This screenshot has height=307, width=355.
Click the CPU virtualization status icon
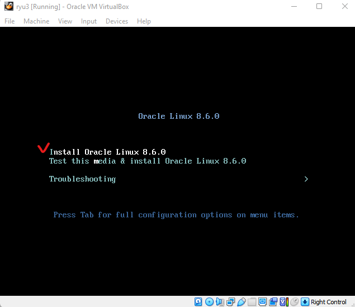(x=284, y=302)
